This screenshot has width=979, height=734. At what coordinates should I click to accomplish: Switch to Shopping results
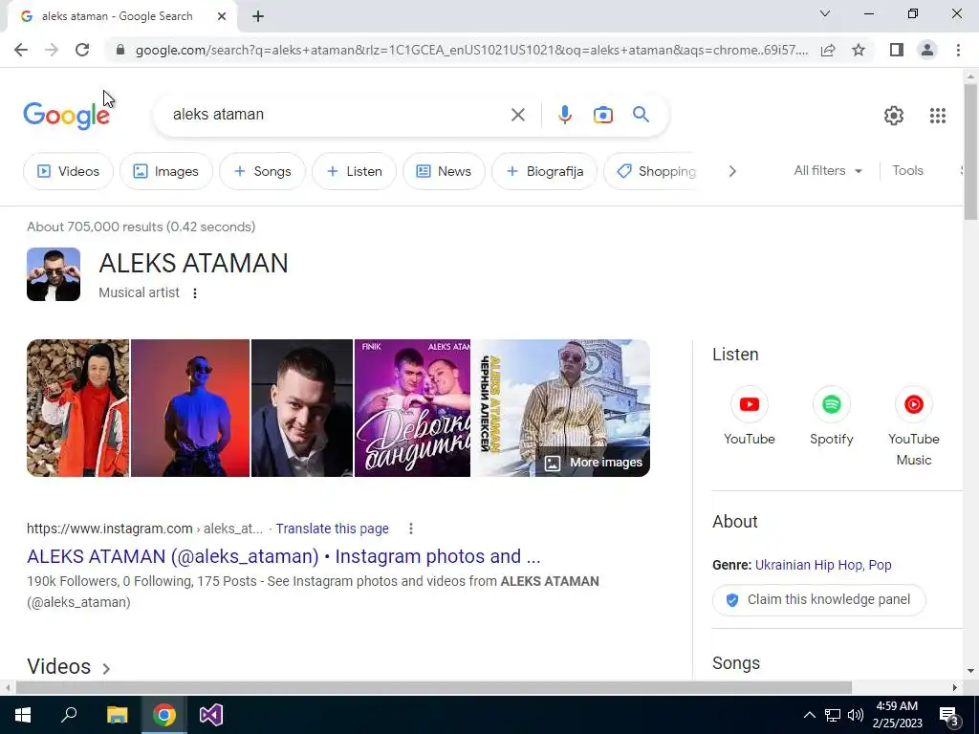[x=649, y=171]
